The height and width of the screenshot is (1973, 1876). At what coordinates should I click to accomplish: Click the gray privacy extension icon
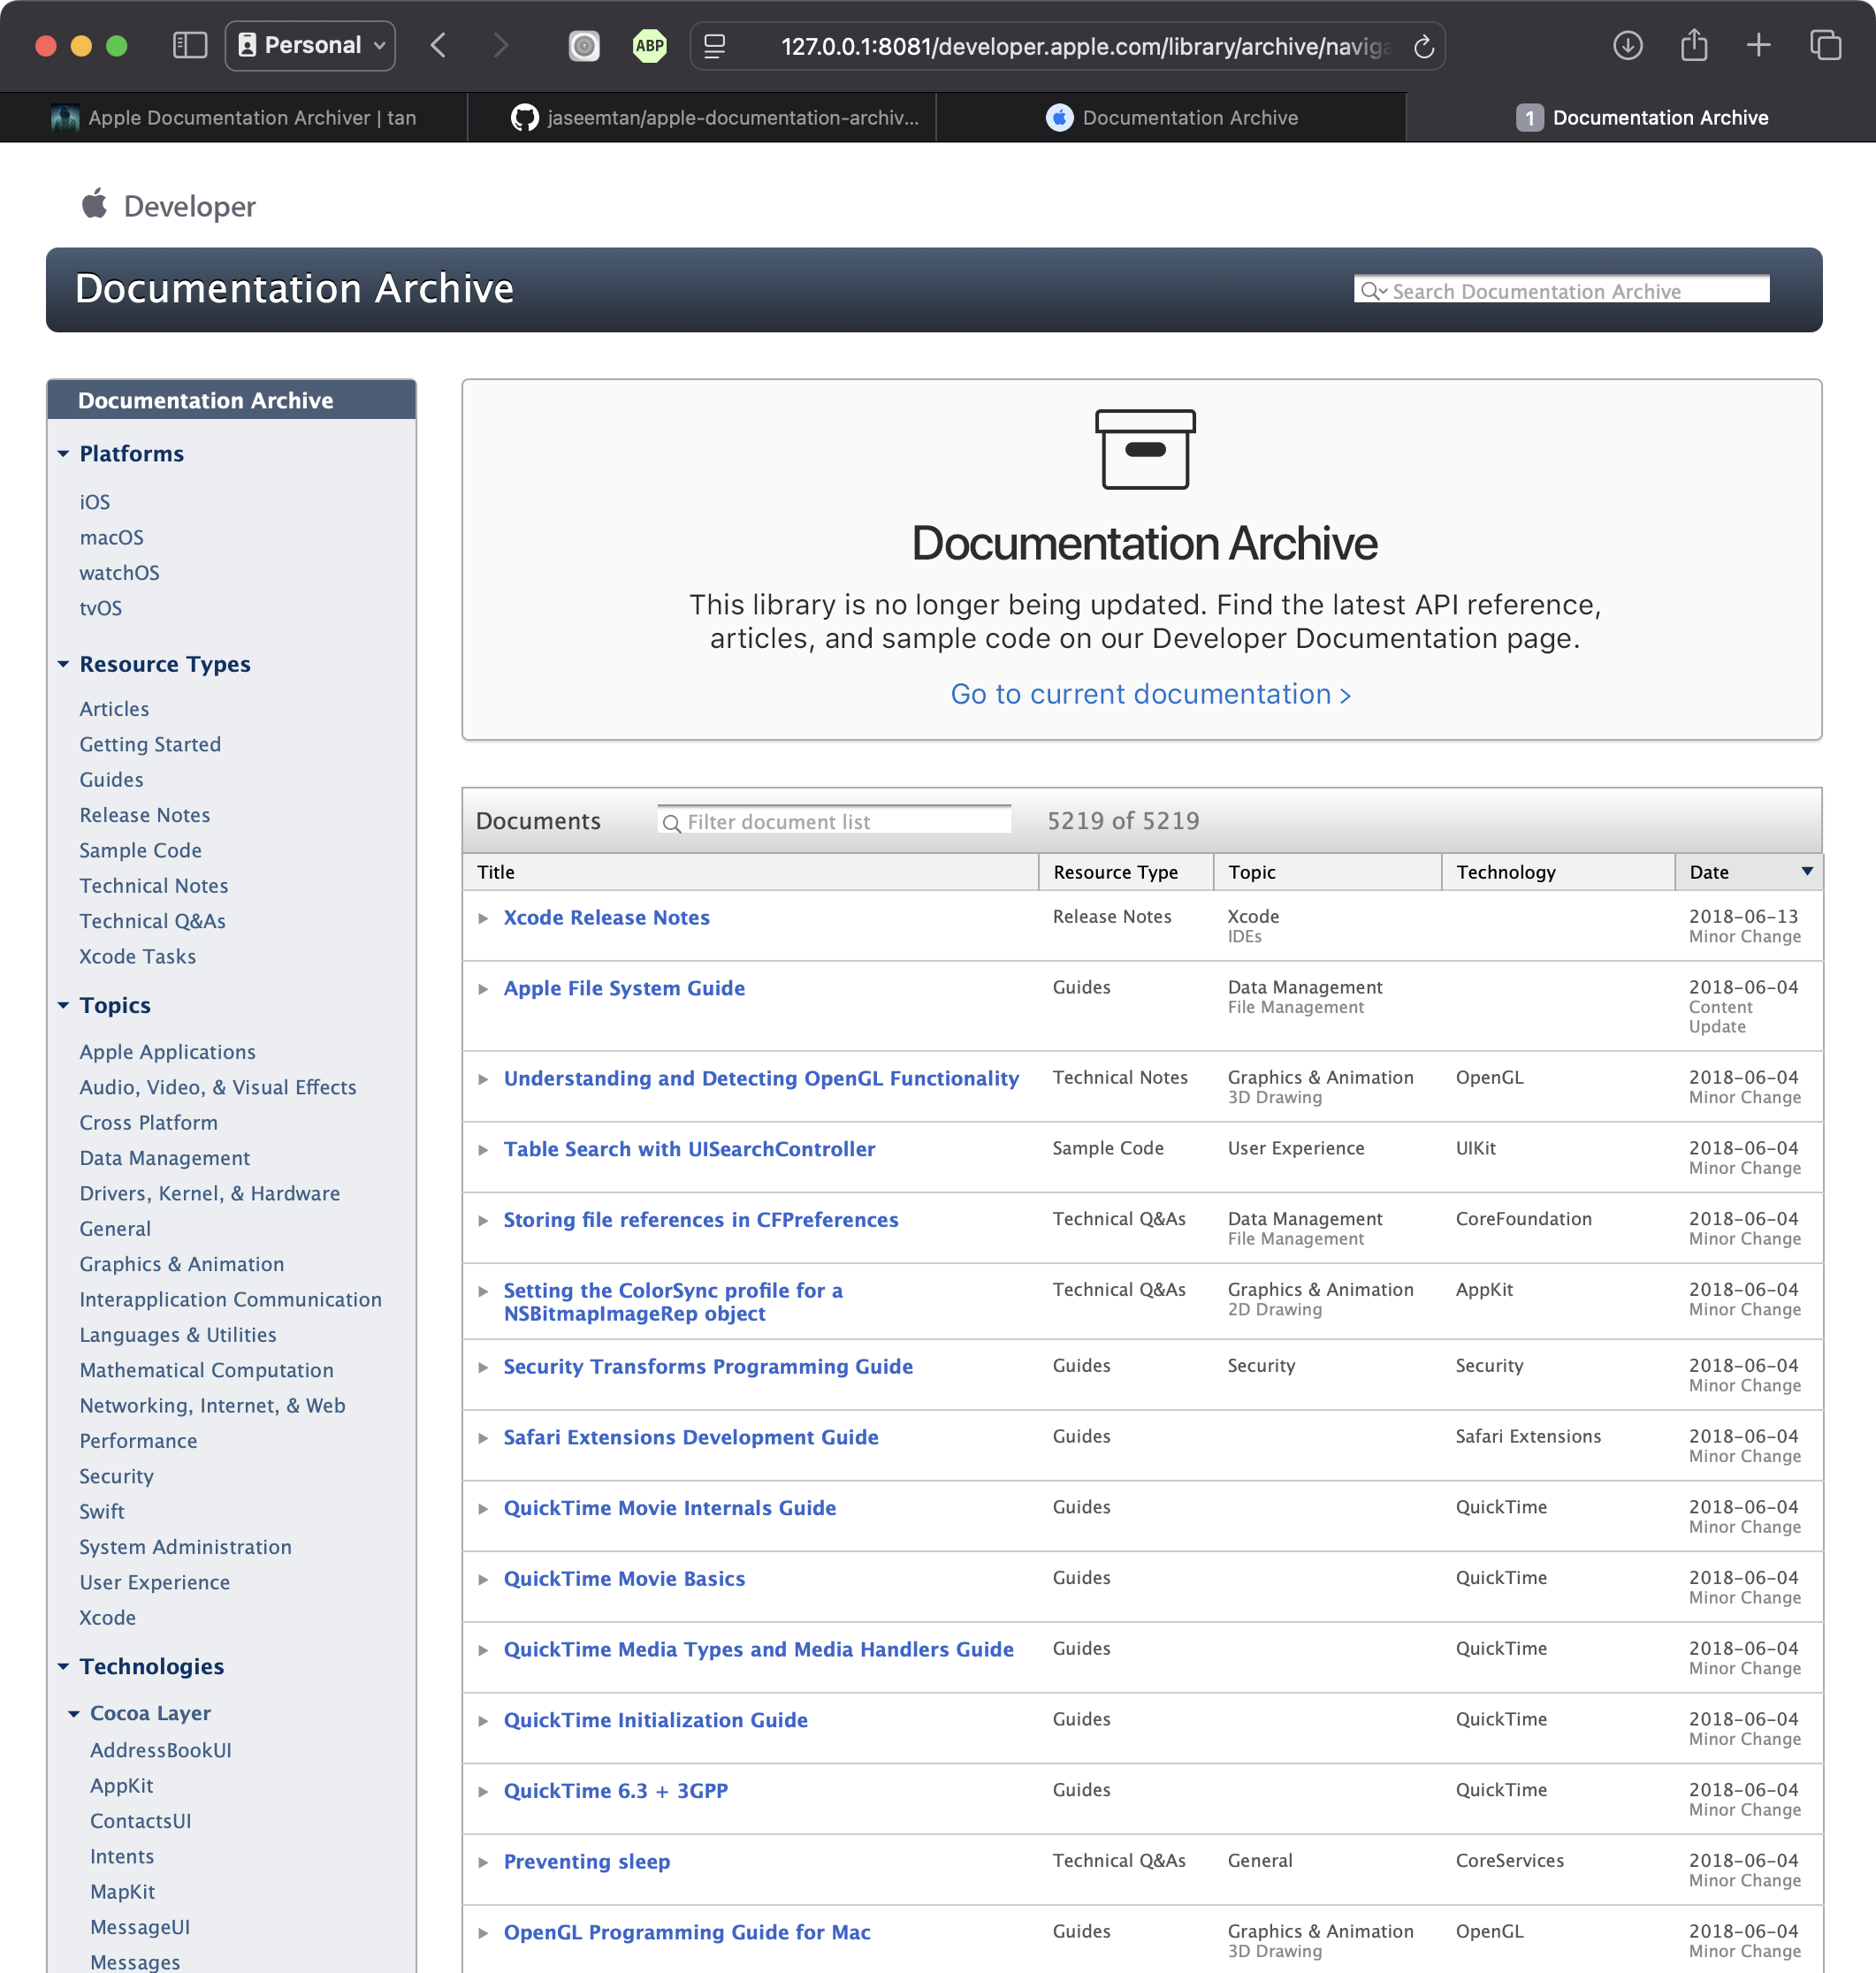pos(584,46)
